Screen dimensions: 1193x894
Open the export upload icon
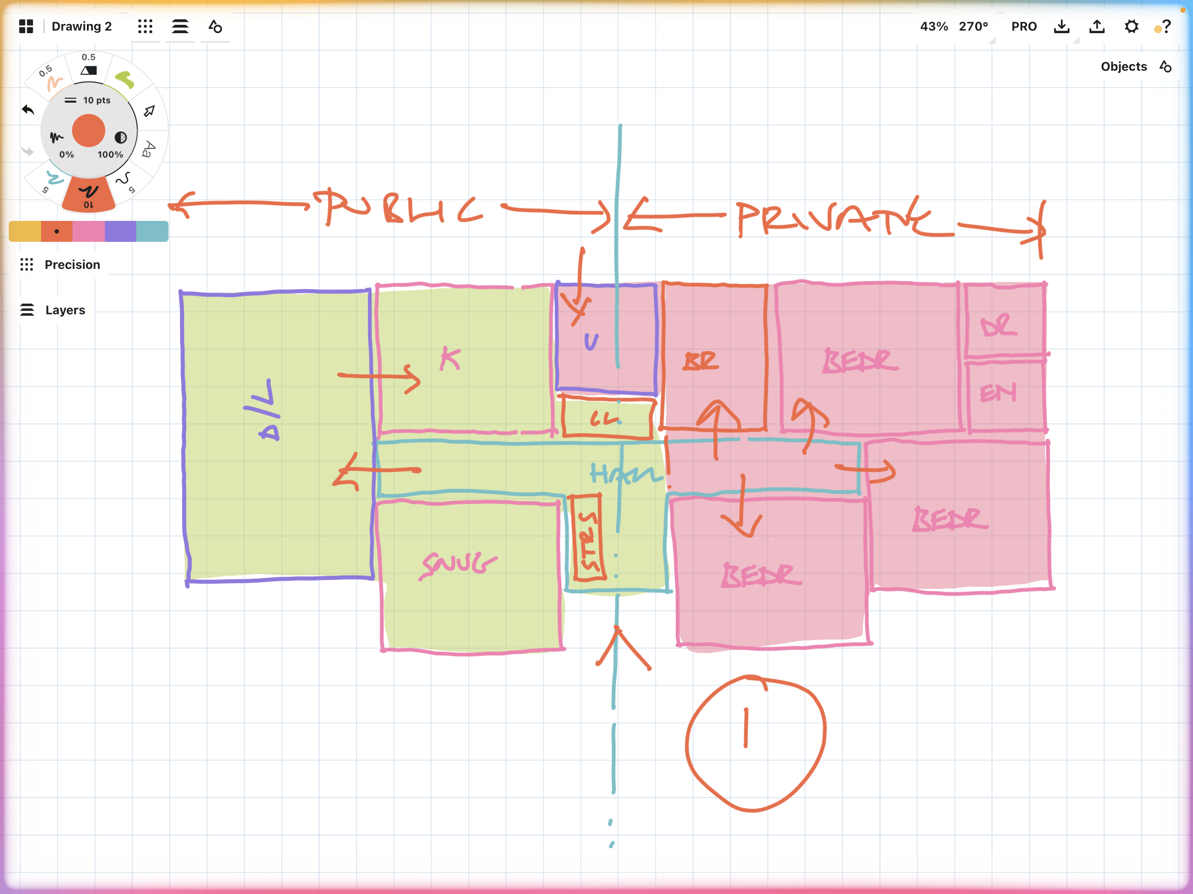1096,27
